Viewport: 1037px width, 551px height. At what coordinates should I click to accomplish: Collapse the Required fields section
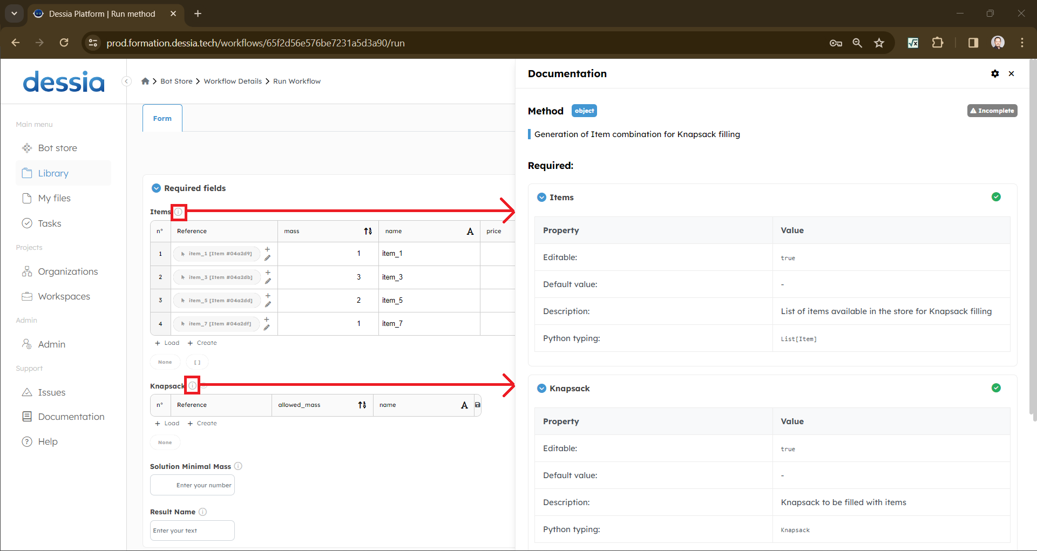tap(156, 188)
